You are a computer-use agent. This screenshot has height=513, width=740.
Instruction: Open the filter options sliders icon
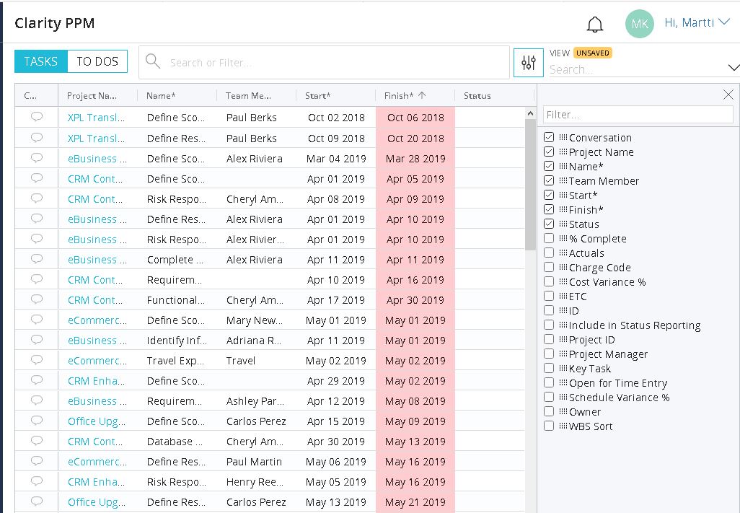[x=529, y=63]
